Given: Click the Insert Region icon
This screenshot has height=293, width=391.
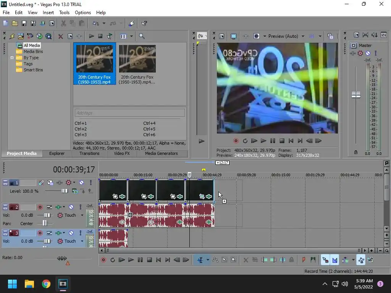Looking at the screenshot, I should pyautogui.click(x=313, y=260).
